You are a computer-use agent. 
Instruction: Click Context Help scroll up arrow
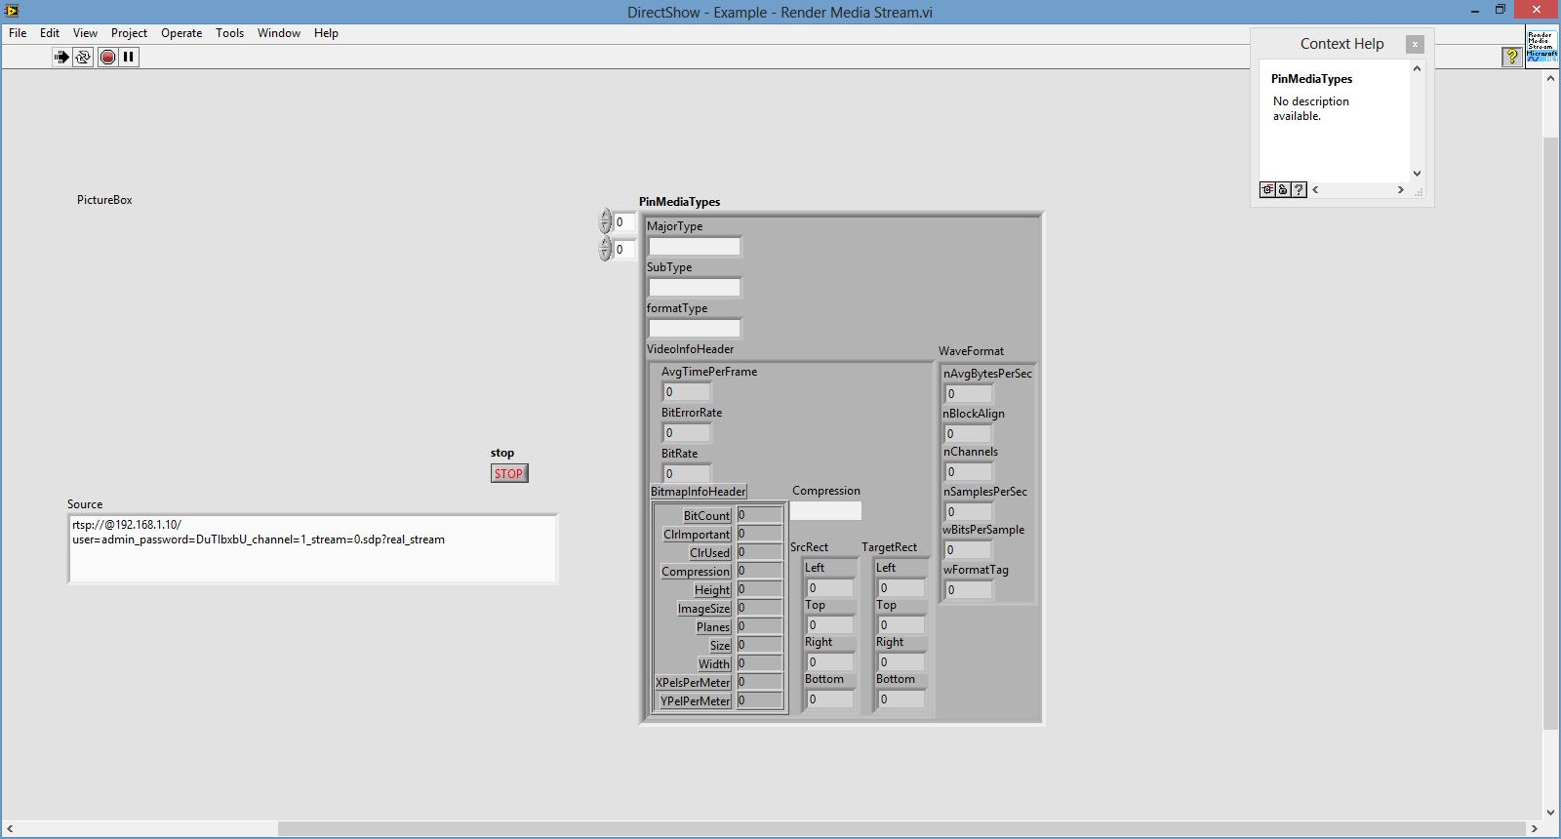[x=1417, y=69]
